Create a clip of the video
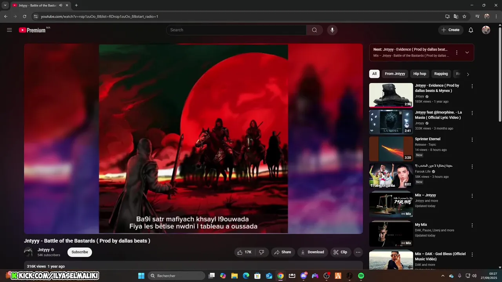Screen dimensions: 502x282 click(x=340, y=252)
